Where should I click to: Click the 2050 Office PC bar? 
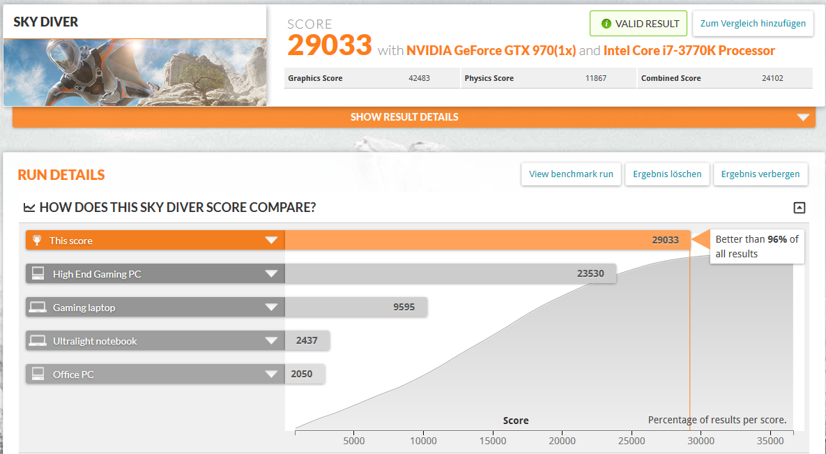[305, 374]
